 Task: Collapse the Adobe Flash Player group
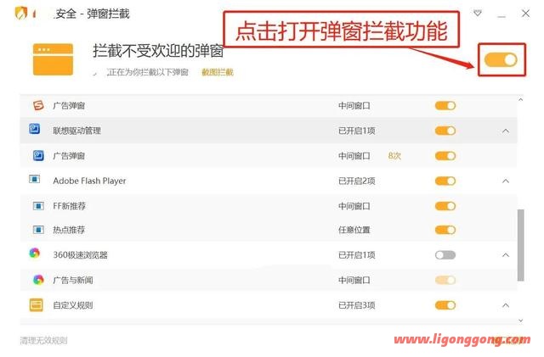(x=506, y=181)
